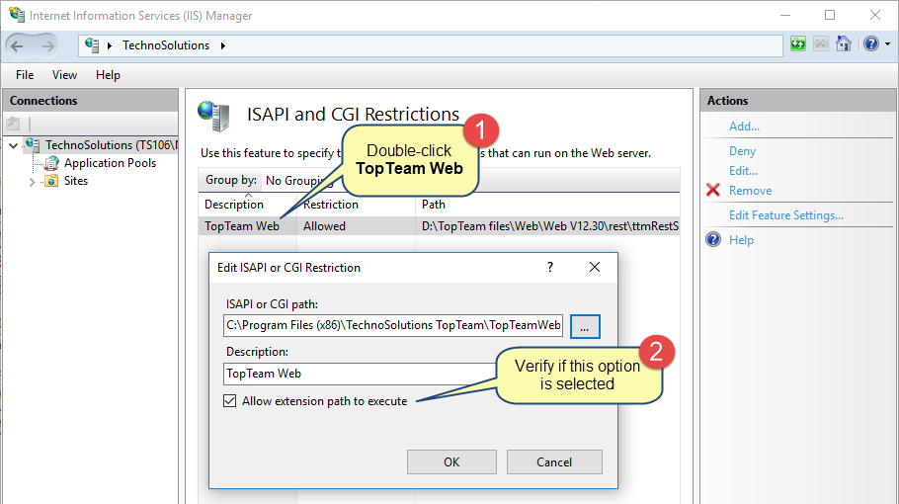Click Remove in the Actions pane
Image resolution: width=899 pixels, height=504 pixels.
(x=750, y=191)
